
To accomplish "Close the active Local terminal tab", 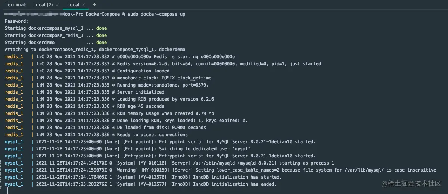I will pos(84,5).
